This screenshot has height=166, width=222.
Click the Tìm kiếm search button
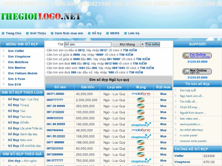tap(153, 44)
